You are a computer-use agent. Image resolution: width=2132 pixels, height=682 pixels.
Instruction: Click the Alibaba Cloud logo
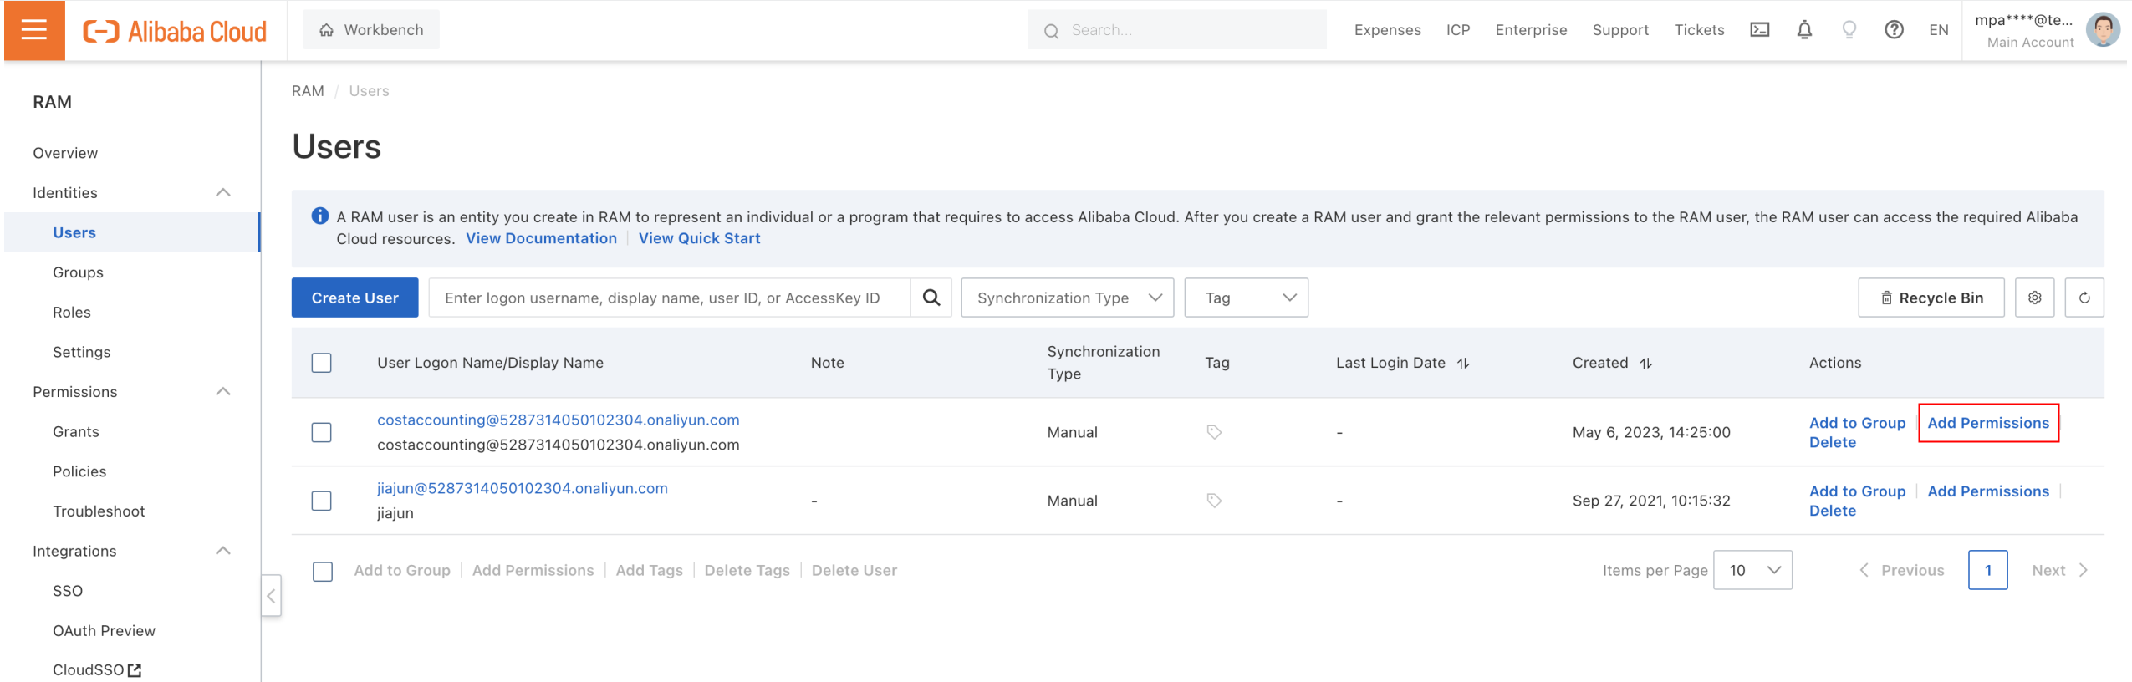(x=175, y=31)
